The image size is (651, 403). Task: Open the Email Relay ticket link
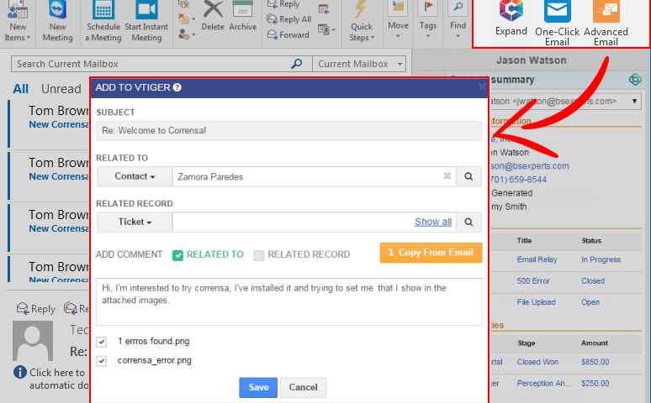click(x=537, y=259)
